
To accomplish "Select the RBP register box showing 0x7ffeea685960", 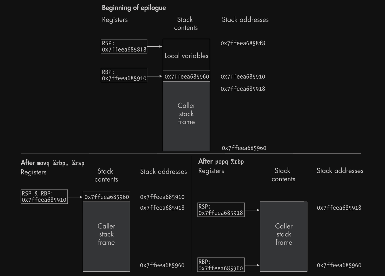I will [x=221, y=265].
